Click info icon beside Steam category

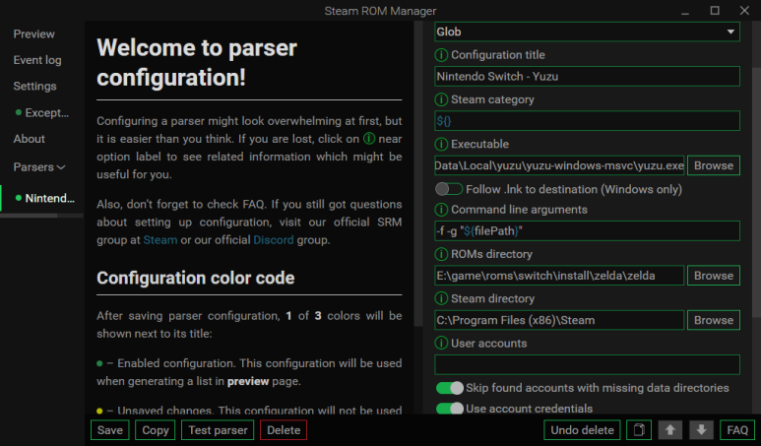tap(441, 100)
